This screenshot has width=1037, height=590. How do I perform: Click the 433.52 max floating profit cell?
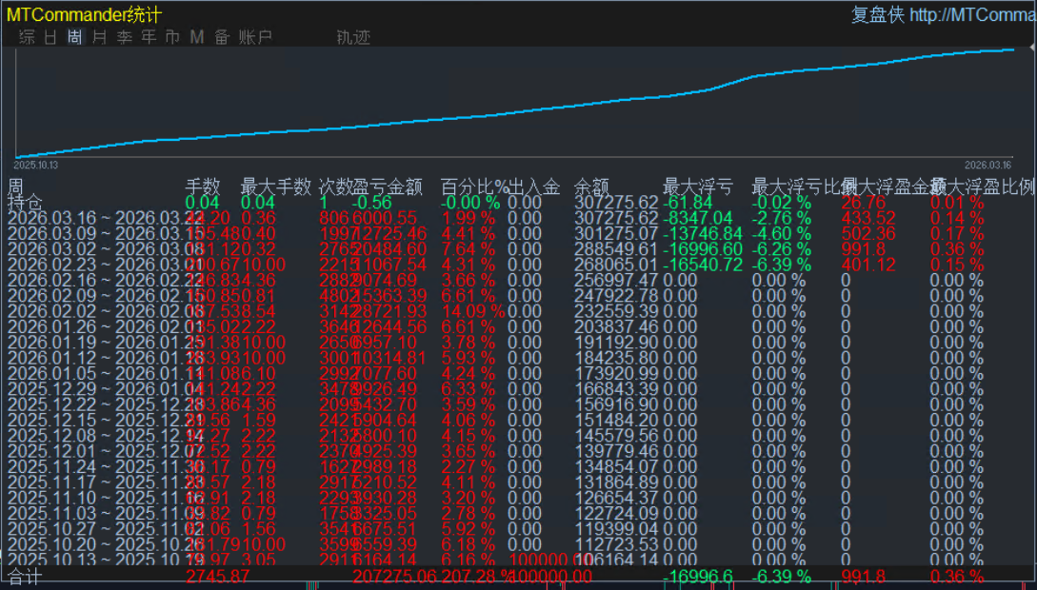tap(868, 218)
